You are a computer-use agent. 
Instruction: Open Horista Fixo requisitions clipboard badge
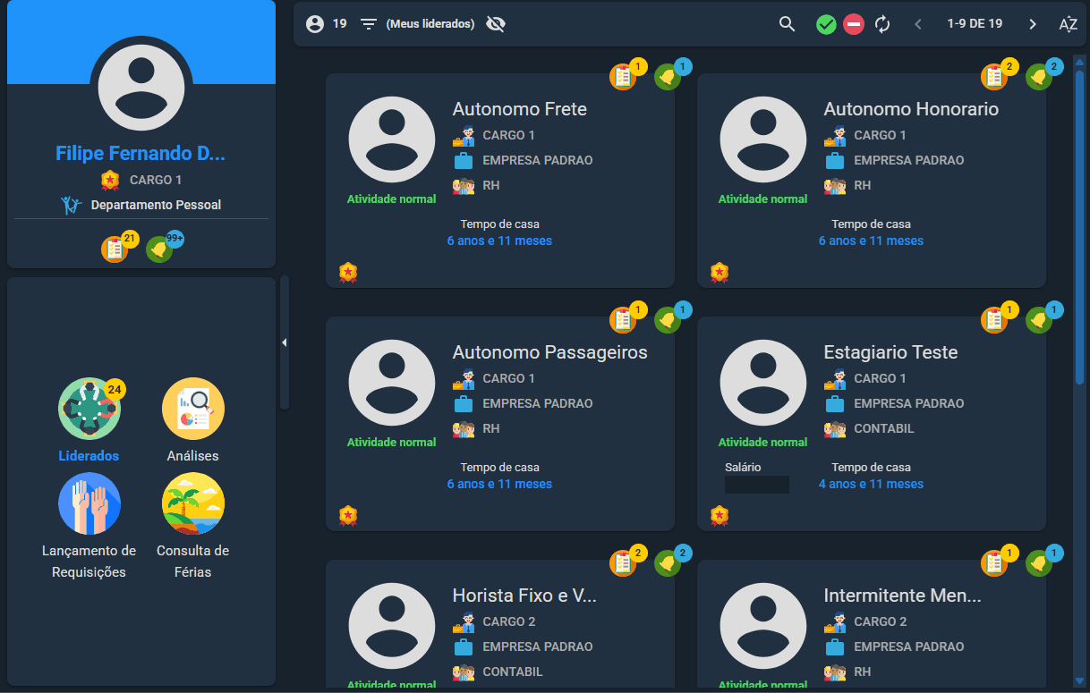[623, 563]
